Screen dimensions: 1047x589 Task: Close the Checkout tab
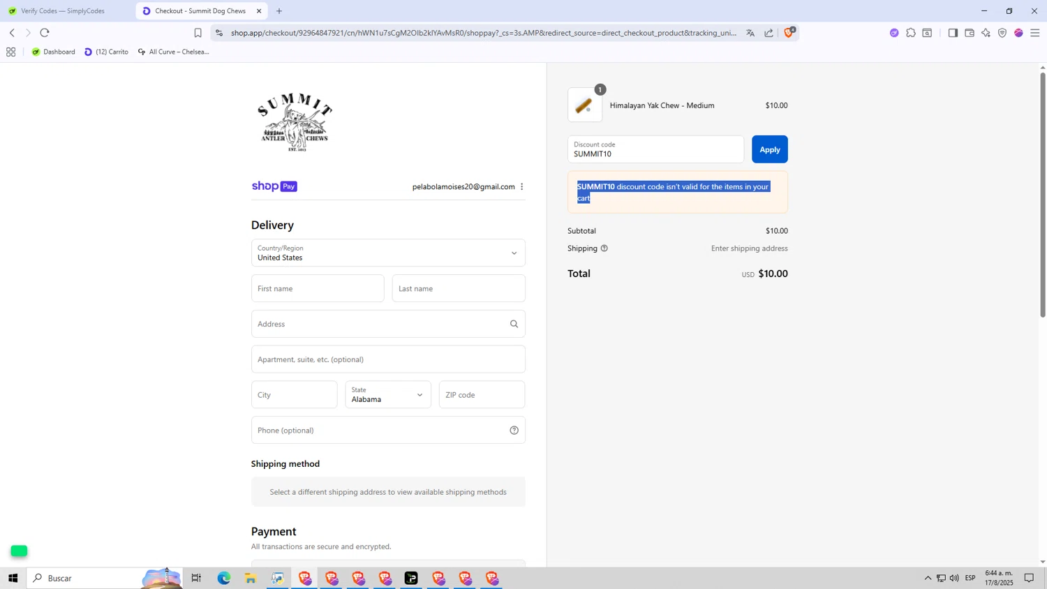(x=259, y=11)
